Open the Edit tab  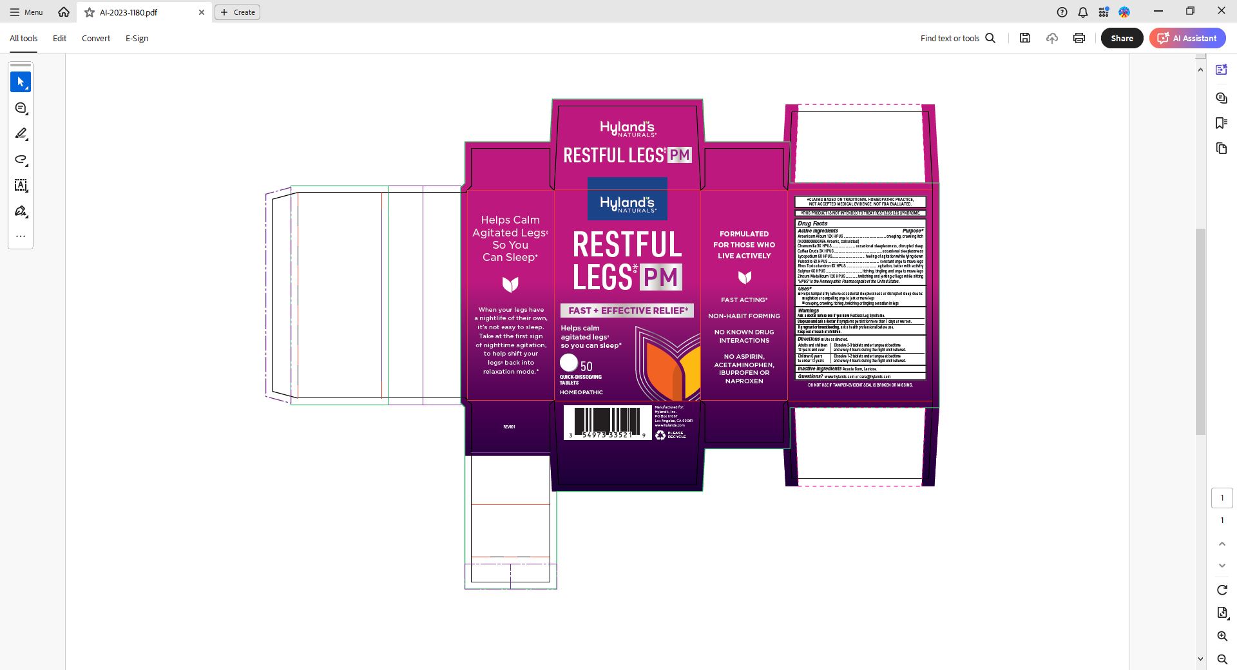coord(59,38)
